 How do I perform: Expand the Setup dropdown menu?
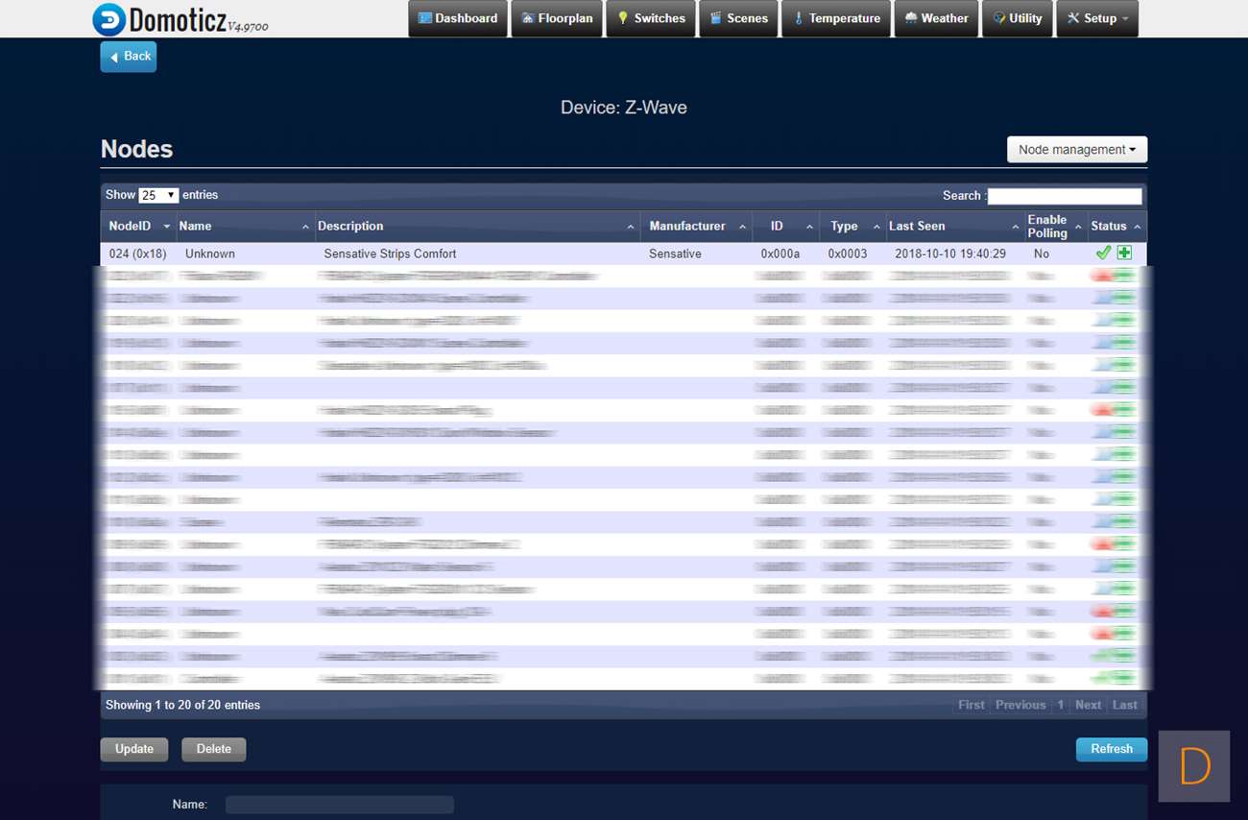(1097, 18)
